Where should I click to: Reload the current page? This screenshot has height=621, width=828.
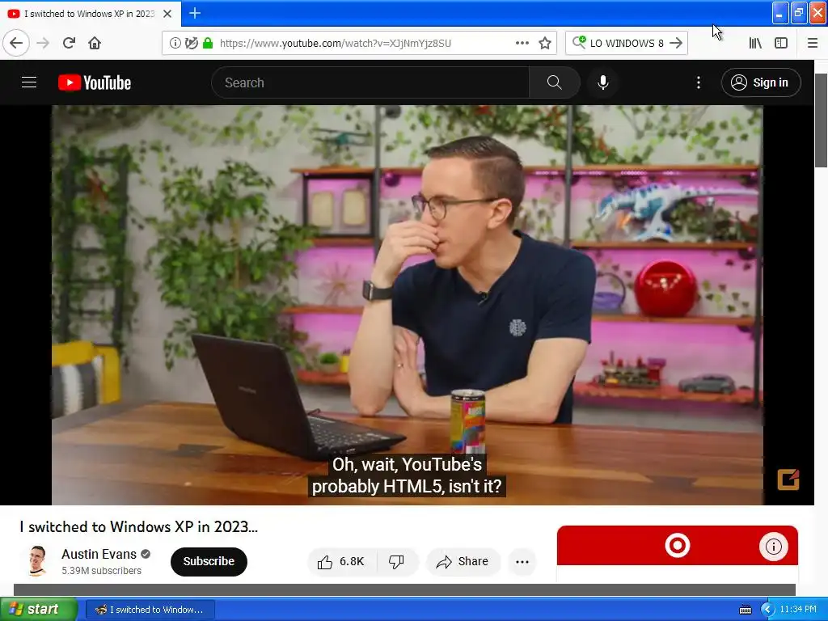(69, 43)
